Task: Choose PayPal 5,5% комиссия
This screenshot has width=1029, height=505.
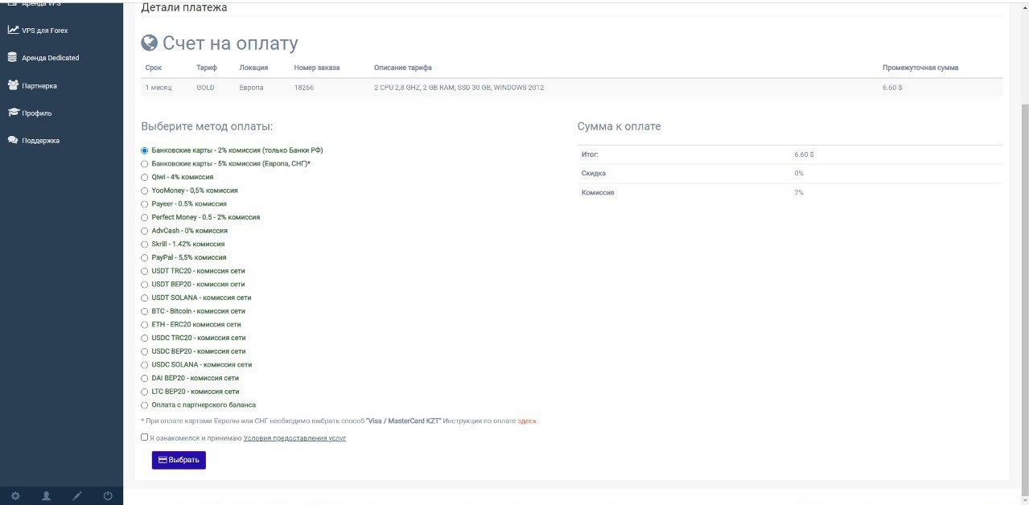Action: (145, 257)
